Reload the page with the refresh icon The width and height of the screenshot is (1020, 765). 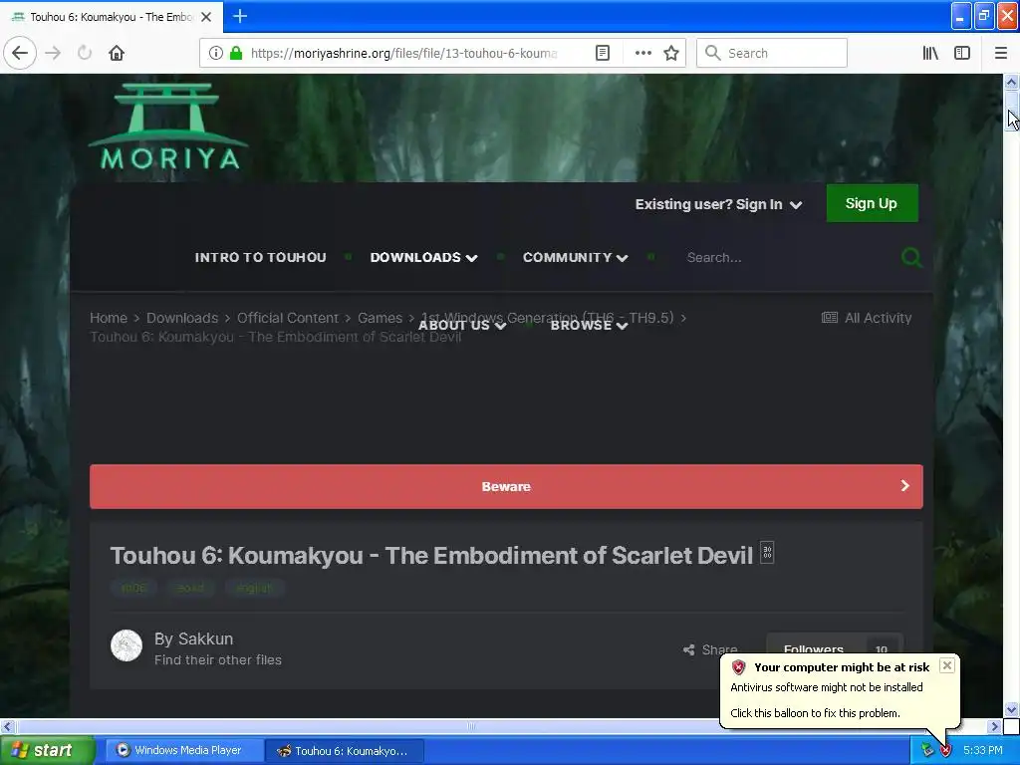pos(85,53)
